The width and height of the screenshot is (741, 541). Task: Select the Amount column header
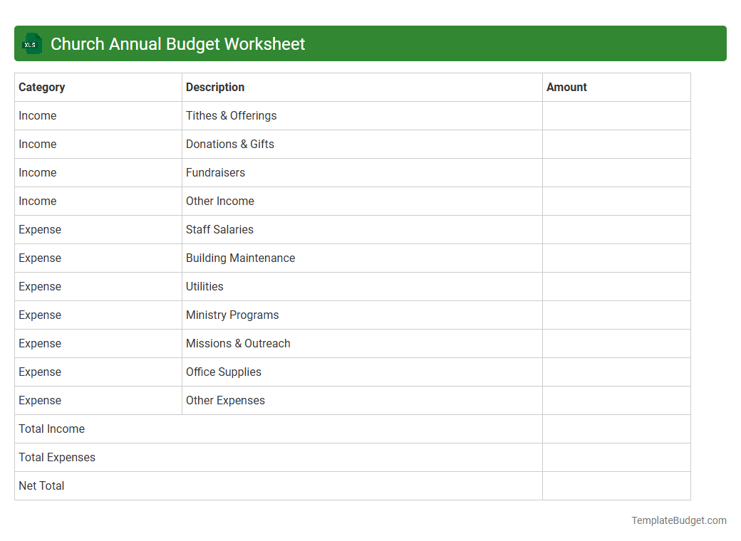tap(566, 87)
